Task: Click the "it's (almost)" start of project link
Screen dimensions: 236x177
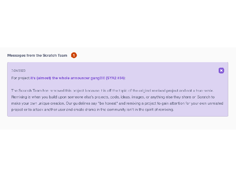Action: pos(41,78)
